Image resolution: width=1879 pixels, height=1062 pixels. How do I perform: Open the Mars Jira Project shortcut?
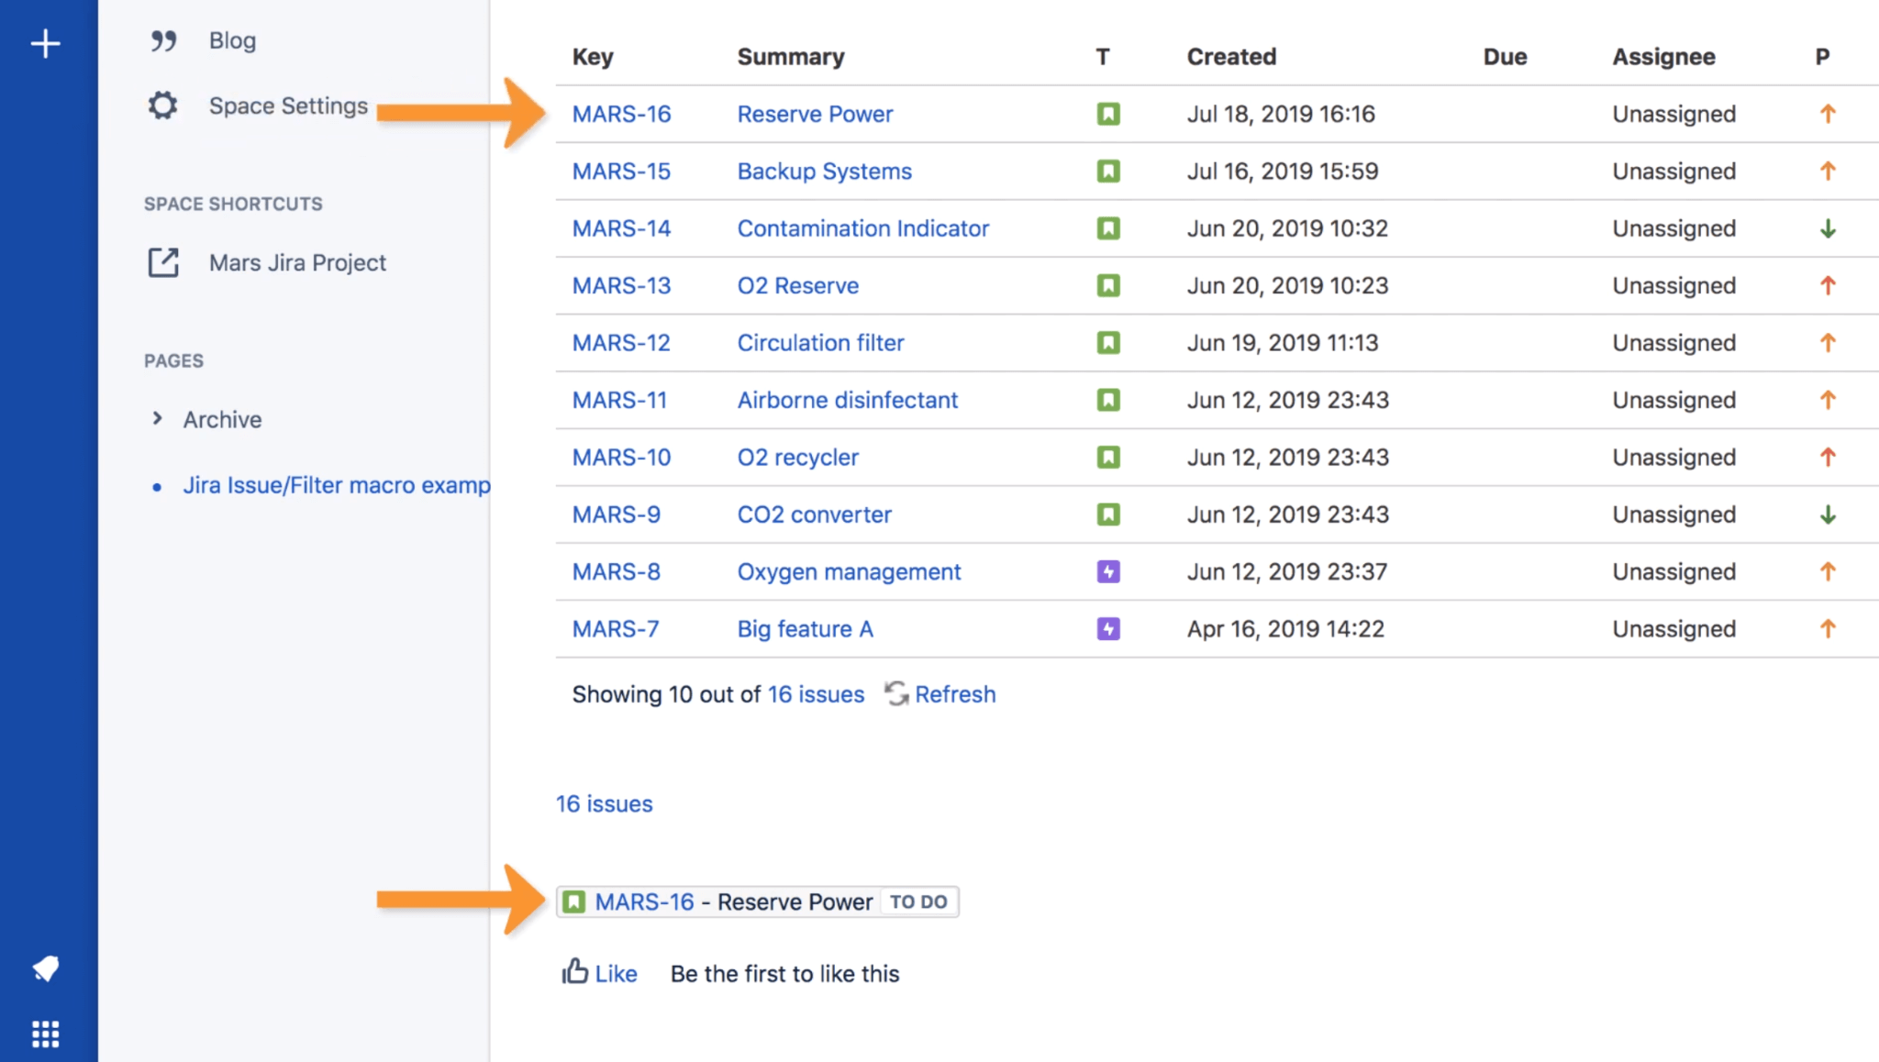297,262
